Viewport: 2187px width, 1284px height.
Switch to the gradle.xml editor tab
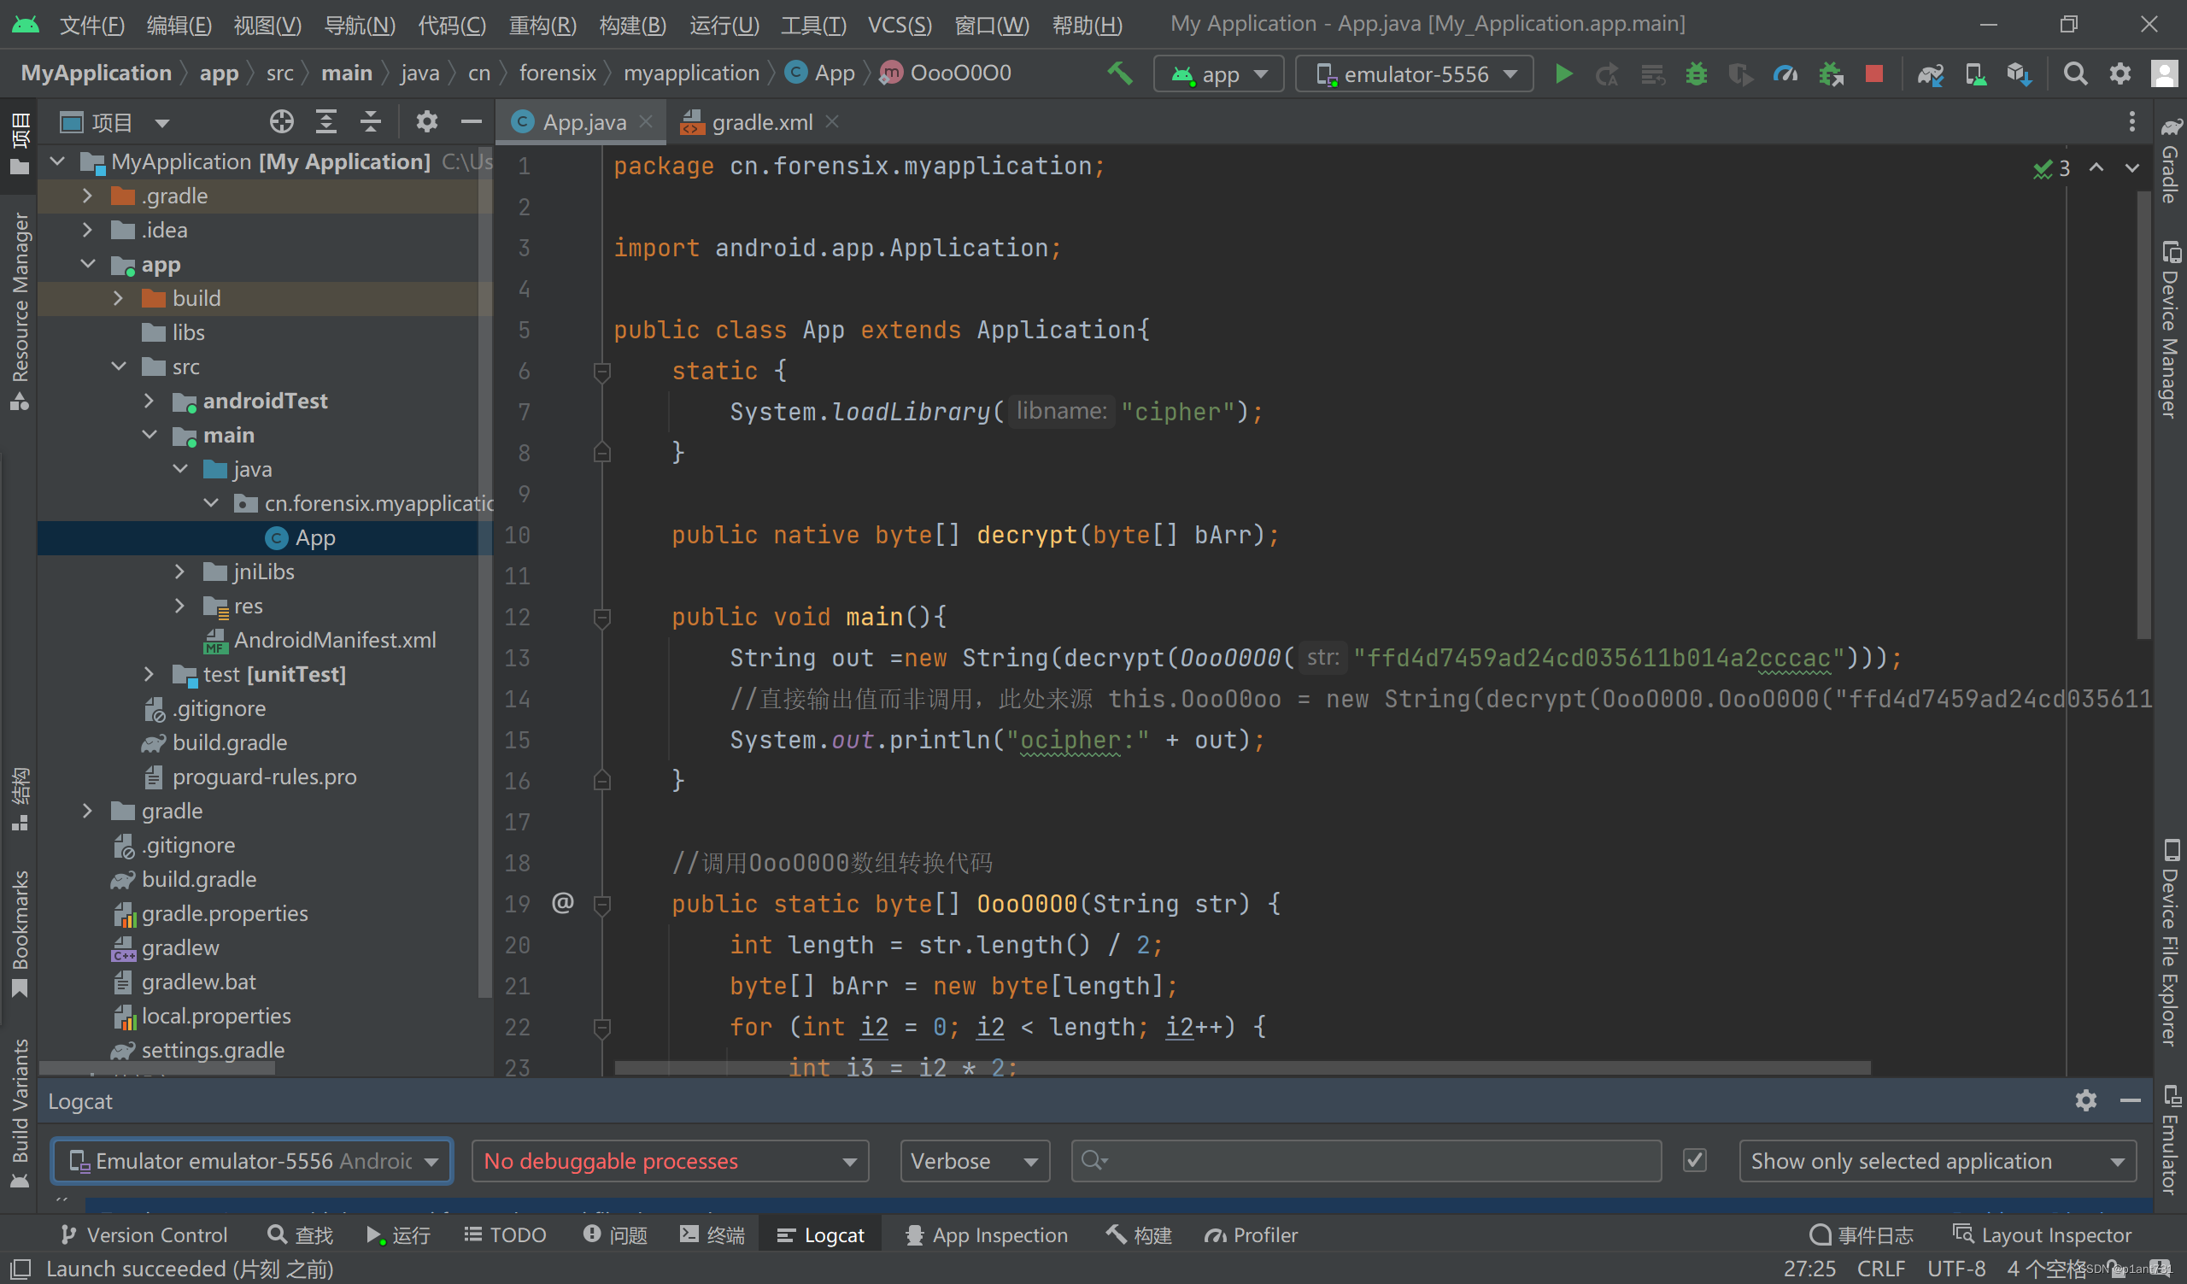tap(761, 122)
